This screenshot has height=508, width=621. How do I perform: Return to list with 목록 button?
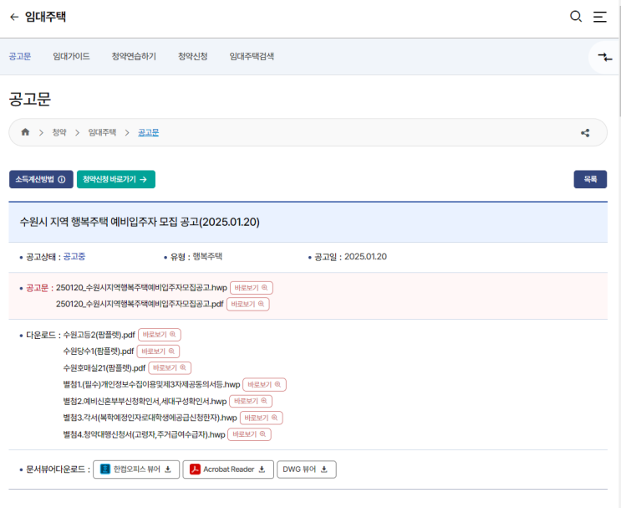(590, 179)
